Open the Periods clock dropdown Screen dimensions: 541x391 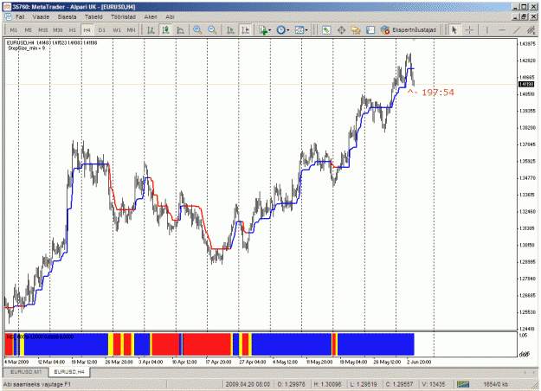283,30
